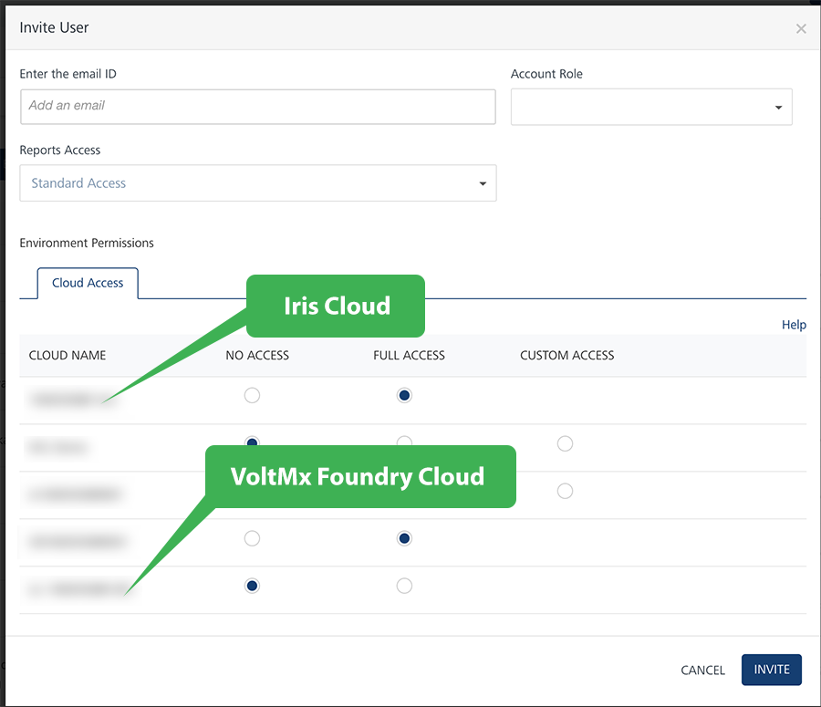
Task: Choose Custom Access in the second cloud row
Action: point(566,443)
